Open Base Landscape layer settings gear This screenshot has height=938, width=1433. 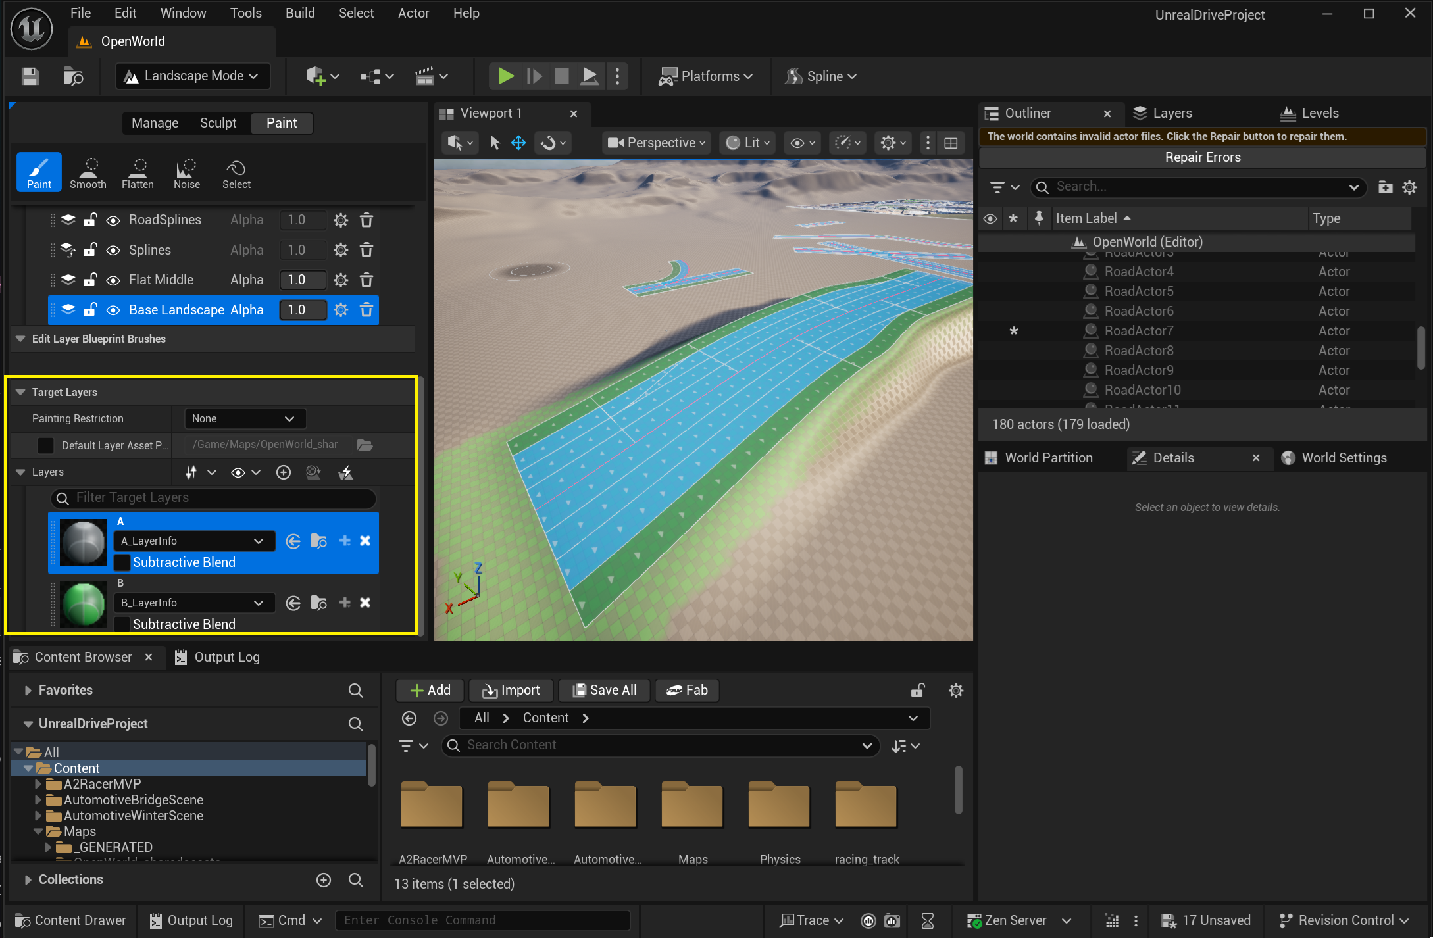click(x=340, y=310)
